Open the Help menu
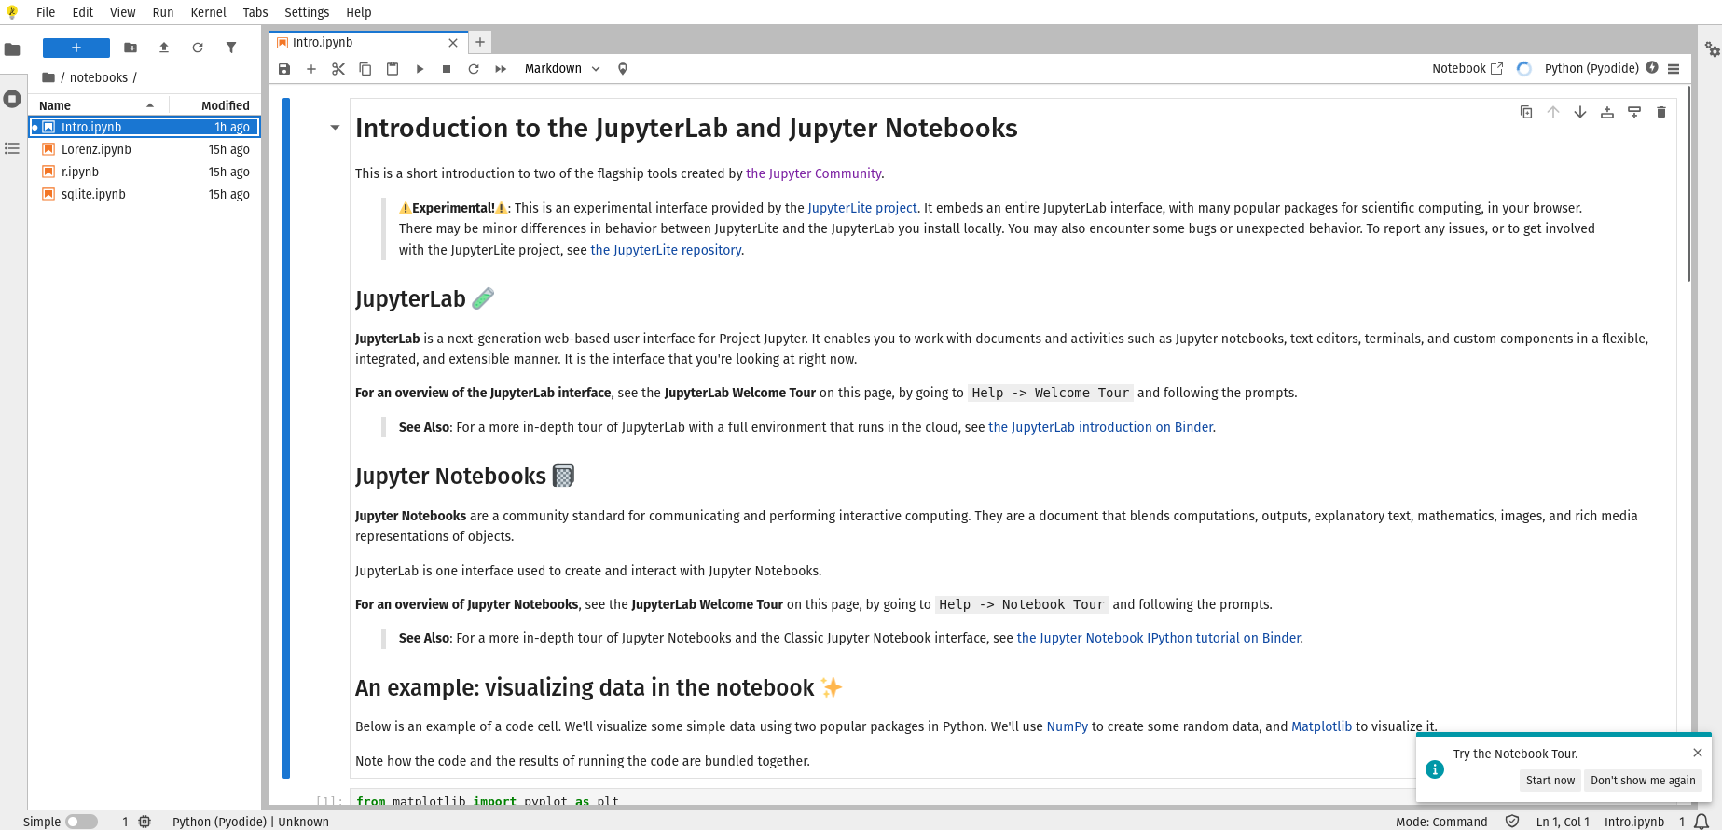This screenshot has height=830, width=1722. tap(359, 12)
